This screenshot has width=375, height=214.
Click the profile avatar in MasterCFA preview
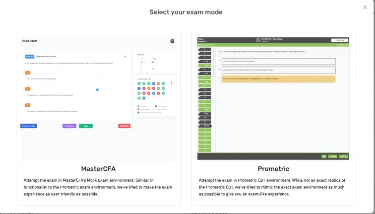(x=172, y=41)
